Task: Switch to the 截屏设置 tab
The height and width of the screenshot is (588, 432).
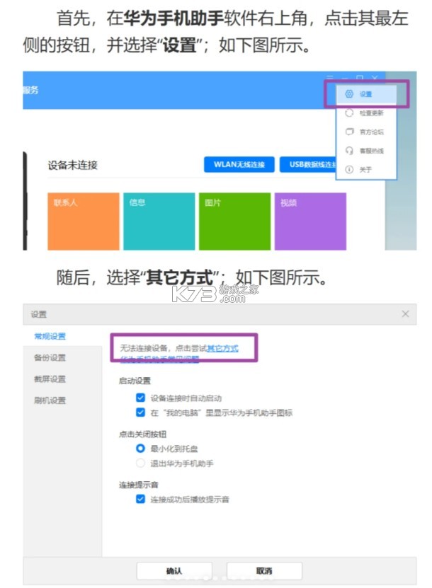Action: [50, 379]
